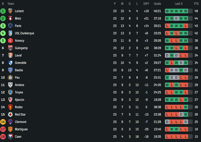This screenshot has width=201, height=142.
Task: Click the orange position 16 badge
Action: pyautogui.click(x=3, y=122)
